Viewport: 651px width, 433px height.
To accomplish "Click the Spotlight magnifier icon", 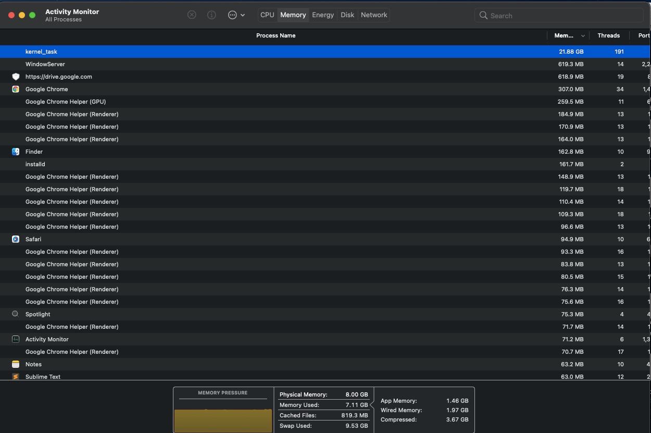I will 16,314.
